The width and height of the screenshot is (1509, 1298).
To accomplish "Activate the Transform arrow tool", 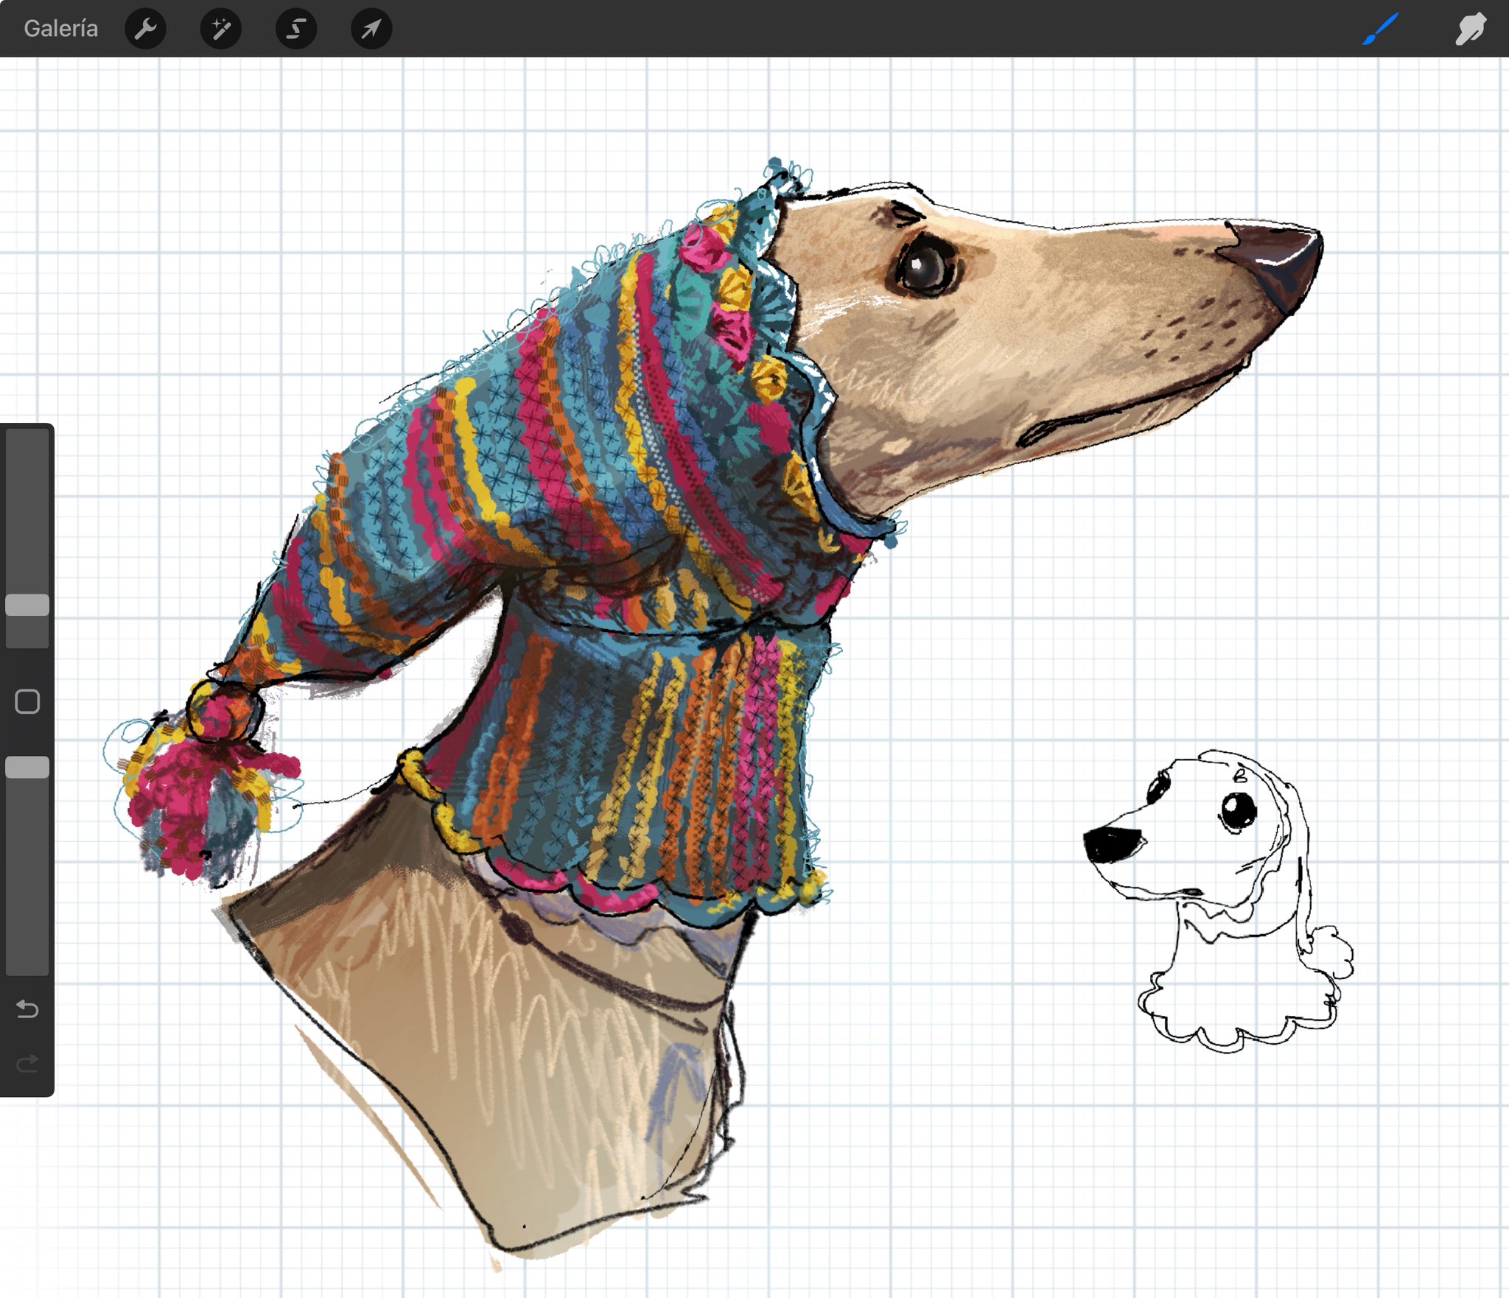I will [x=371, y=29].
